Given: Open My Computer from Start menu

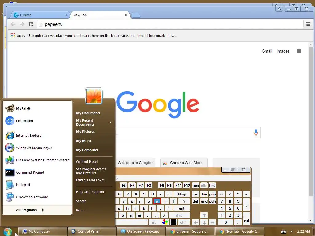Looking at the screenshot, I should click(87, 150).
